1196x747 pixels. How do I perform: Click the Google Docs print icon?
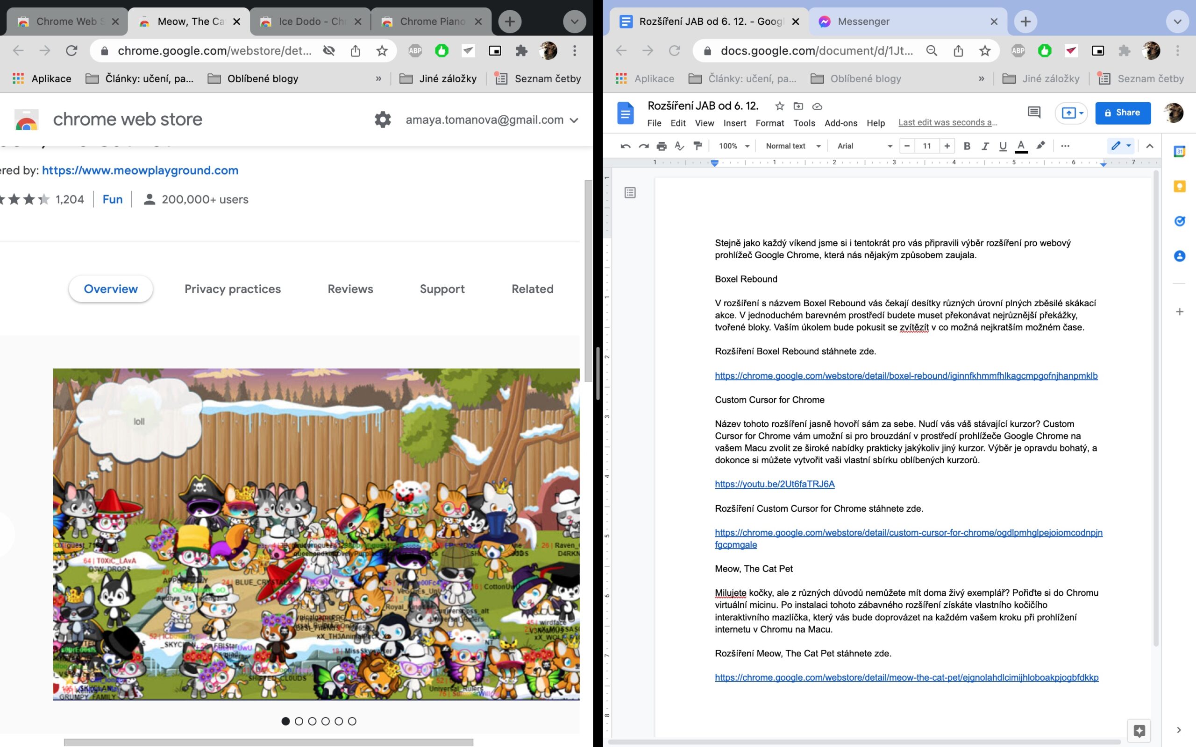[661, 146]
